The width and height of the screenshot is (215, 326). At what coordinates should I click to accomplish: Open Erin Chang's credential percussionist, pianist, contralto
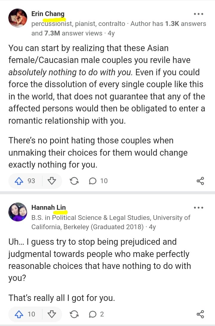(x=78, y=24)
